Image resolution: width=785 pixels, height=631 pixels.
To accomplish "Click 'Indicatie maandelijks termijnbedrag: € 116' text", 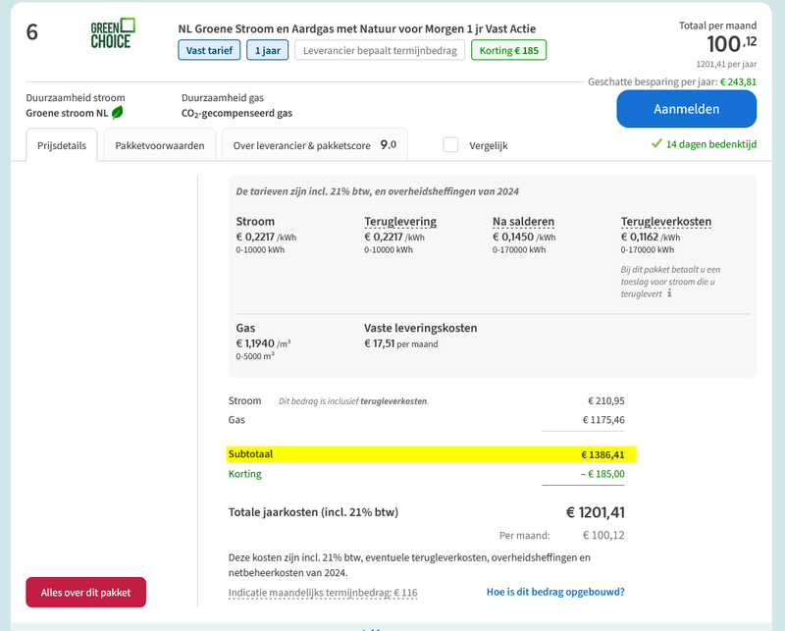I will pos(323,593).
